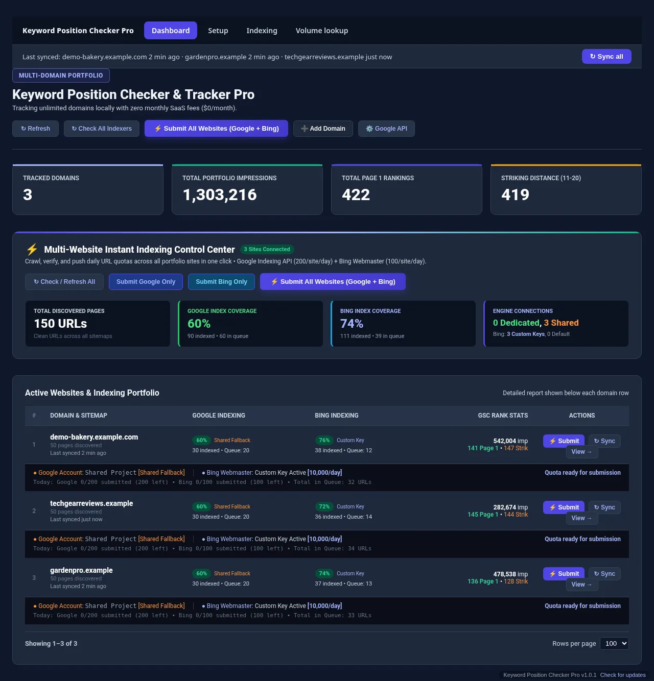Click the Sync all button
This screenshot has width=654, height=681.
(606, 56)
